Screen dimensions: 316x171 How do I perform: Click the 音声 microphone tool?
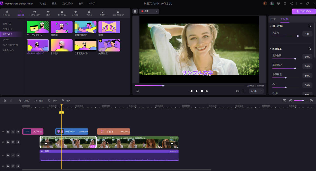pyautogui.click(x=66, y=101)
